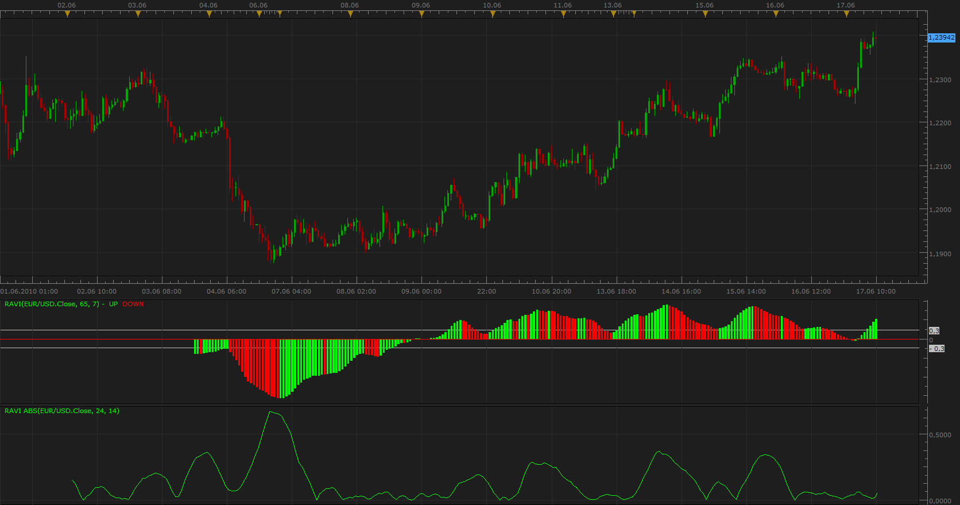Screen dimensions: 960x505
Task: Click the 09.06 00:00 time axis label
Action: pos(421,291)
